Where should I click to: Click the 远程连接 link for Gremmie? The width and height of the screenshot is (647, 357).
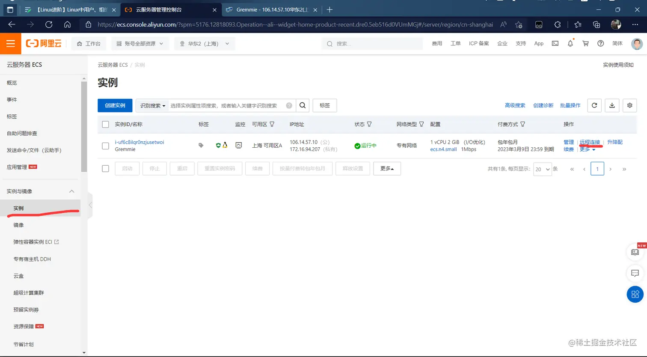pos(590,142)
